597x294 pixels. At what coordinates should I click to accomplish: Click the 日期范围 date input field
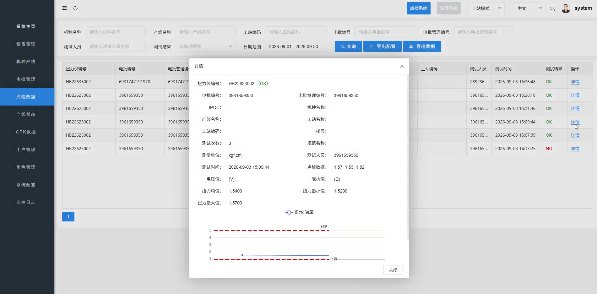(x=296, y=46)
